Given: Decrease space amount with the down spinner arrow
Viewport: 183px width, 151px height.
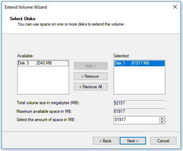Looking at the screenshot, I should 162,122.
